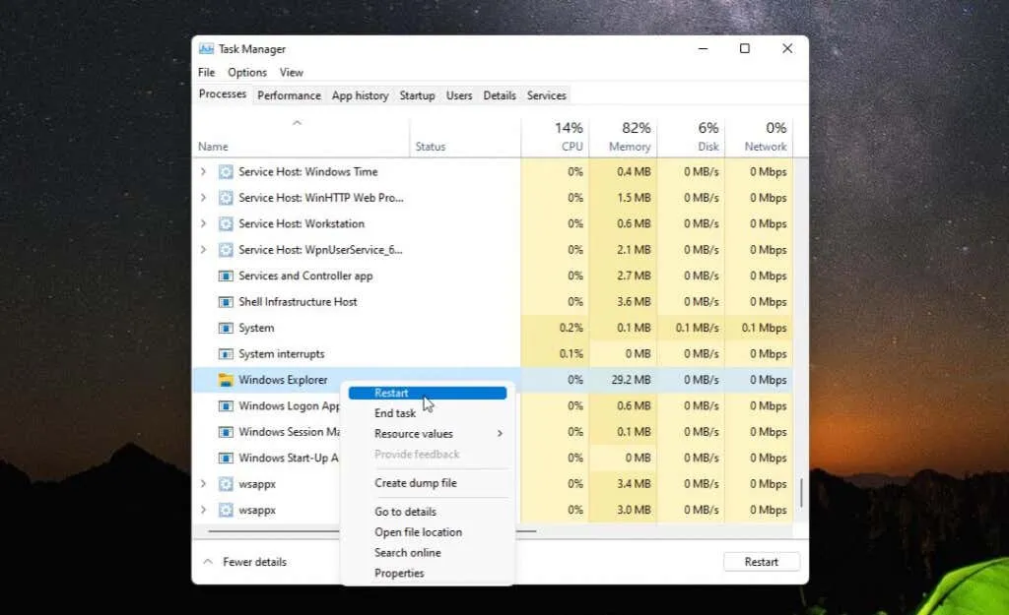
Task: Choose End task from context menu
Action: point(395,413)
